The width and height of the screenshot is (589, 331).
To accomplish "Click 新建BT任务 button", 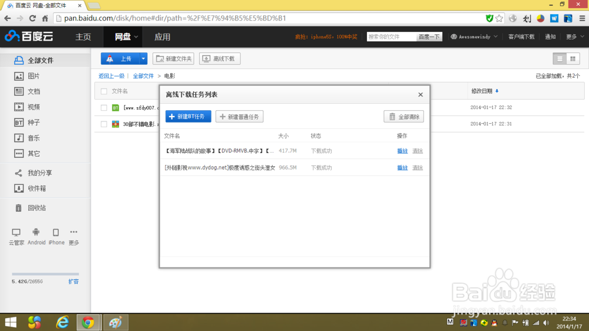I will click(x=188, y=117).
